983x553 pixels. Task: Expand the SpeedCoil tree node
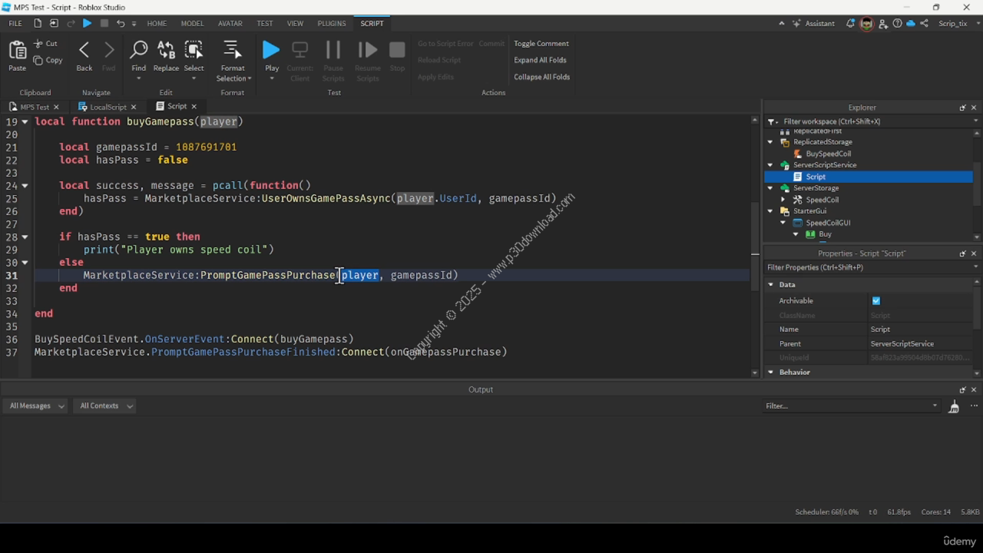(783, 200)
